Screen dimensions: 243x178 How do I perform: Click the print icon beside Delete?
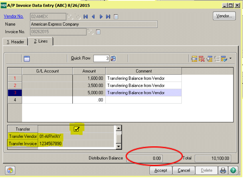coord(223,170)
